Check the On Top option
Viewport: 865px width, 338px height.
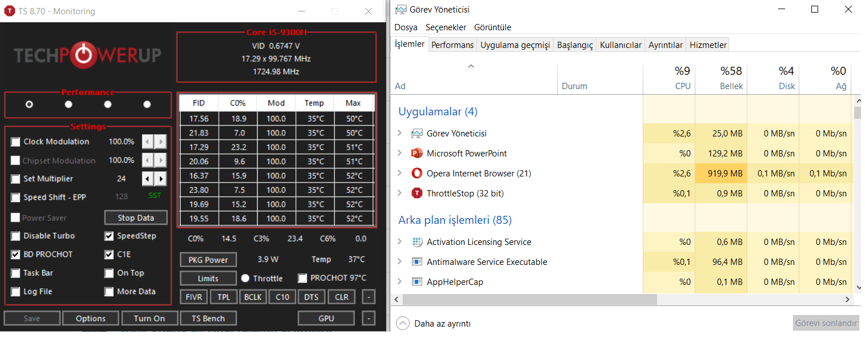click(x=109, y=273)
